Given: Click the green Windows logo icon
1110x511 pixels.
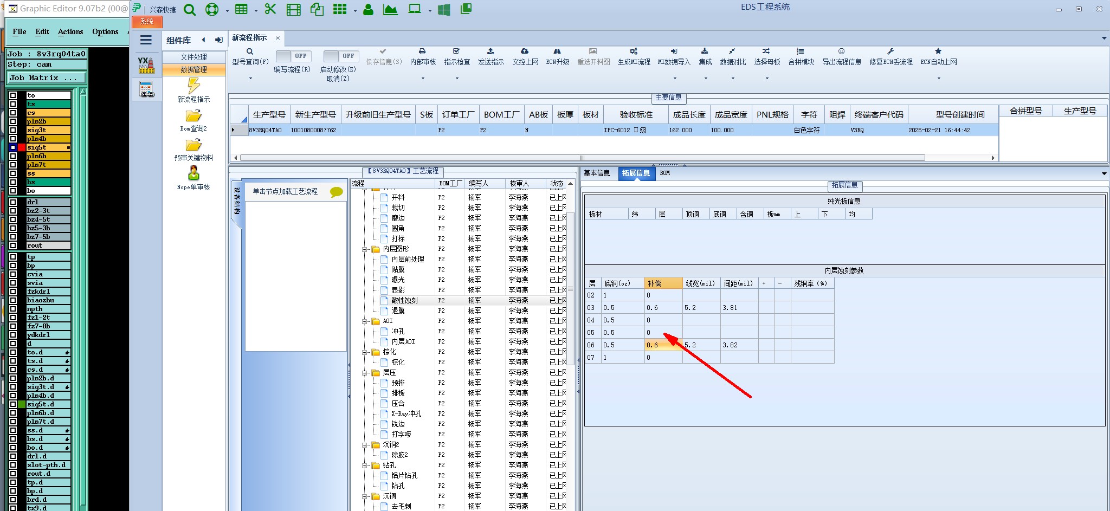Looking at the screenshot, I should [444, 10].
